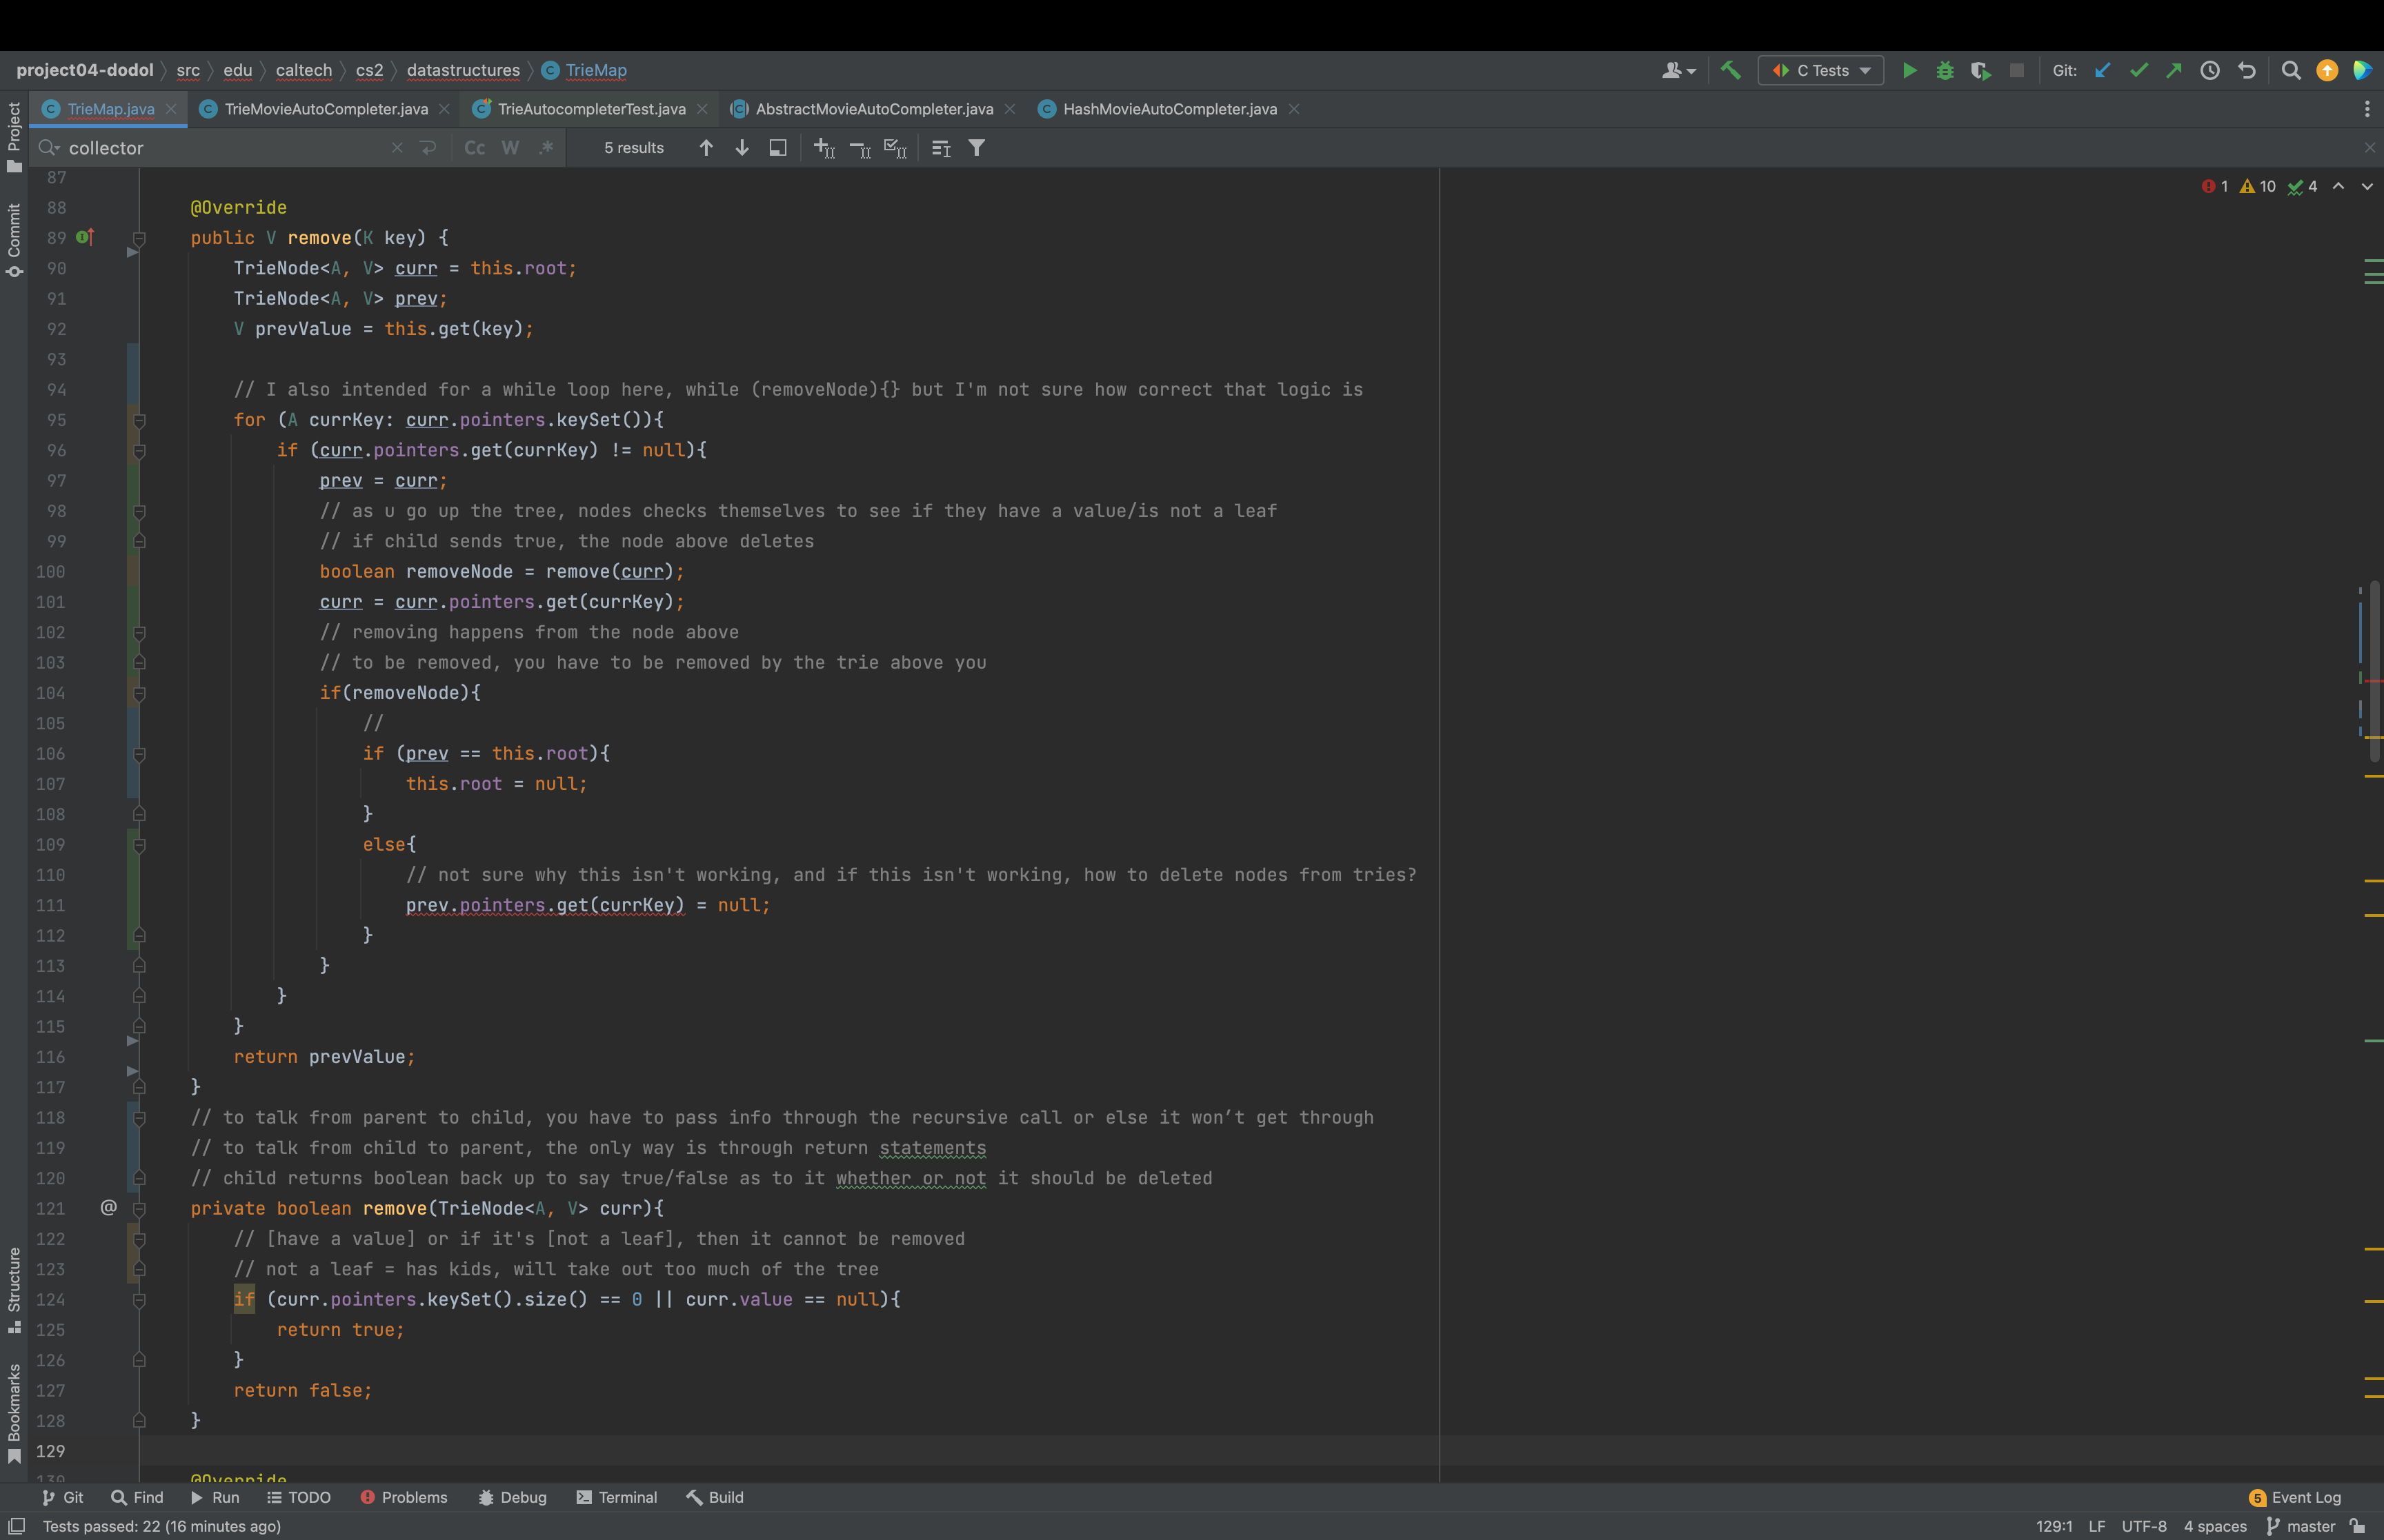Image resolution: width=2384 pixels, height=1540 pixels.
Task: Rollback changes with undo icon
Action: pyautogui.click(x=2246, y=70)
